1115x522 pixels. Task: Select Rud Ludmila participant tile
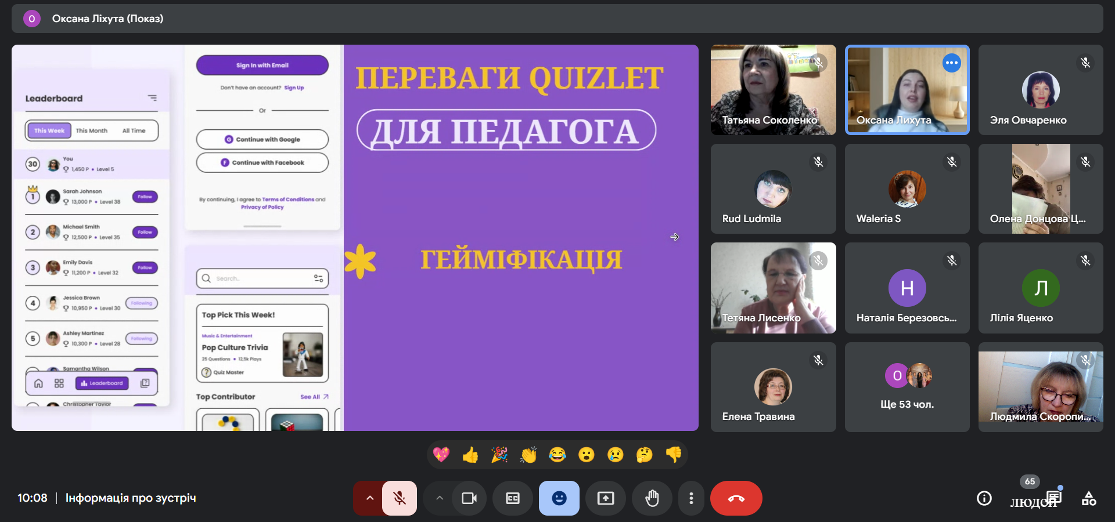click(774, 189)
